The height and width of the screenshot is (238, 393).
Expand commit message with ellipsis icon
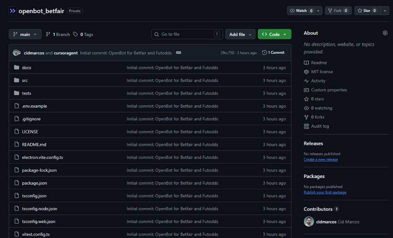178,53
